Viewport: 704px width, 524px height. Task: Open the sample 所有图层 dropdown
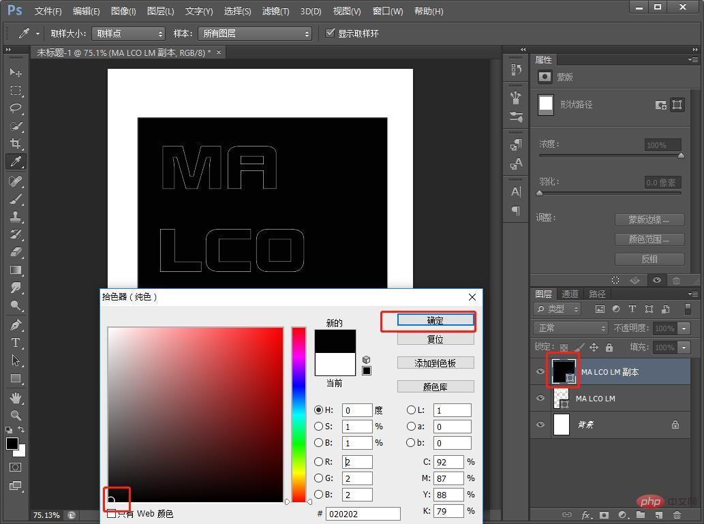[255, 33]
